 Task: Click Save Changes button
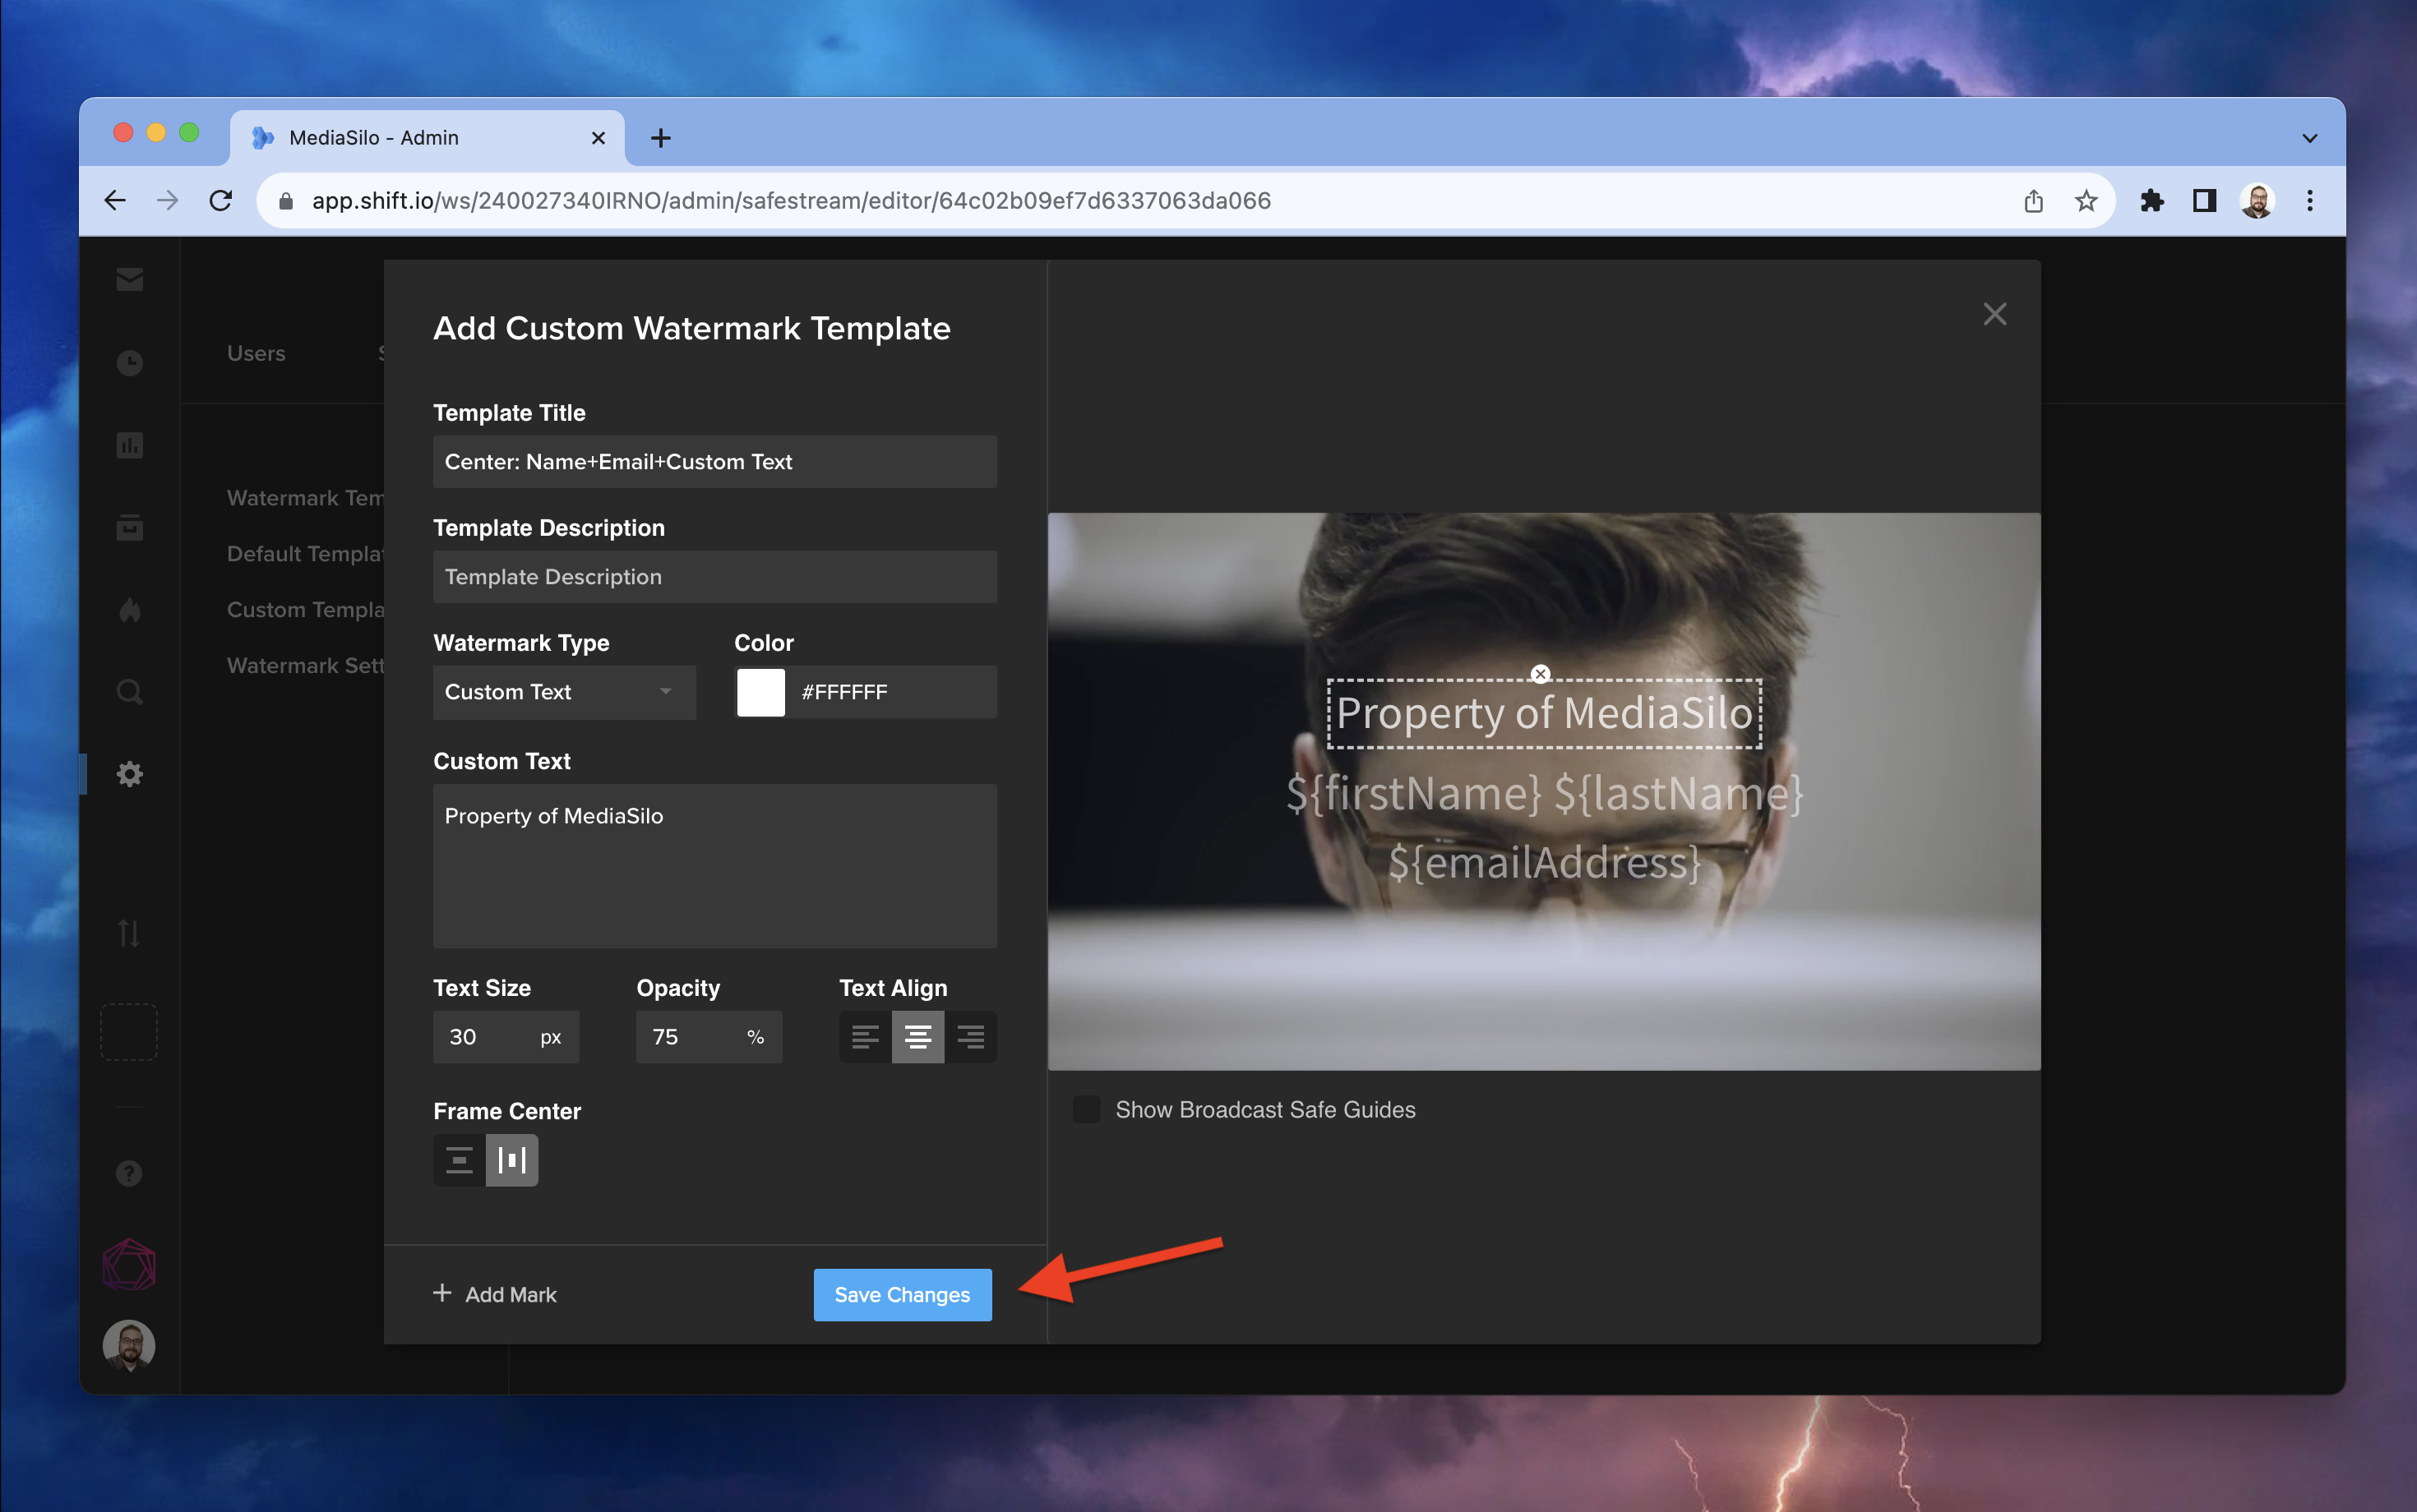(x=903, y=1295)
